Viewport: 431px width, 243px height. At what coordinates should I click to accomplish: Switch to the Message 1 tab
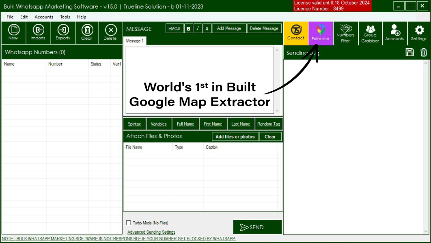(x=134, y=40)
